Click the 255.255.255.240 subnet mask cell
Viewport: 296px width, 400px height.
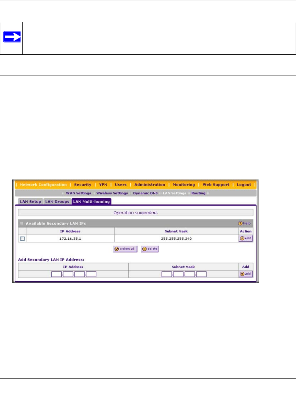coord(176,239)
